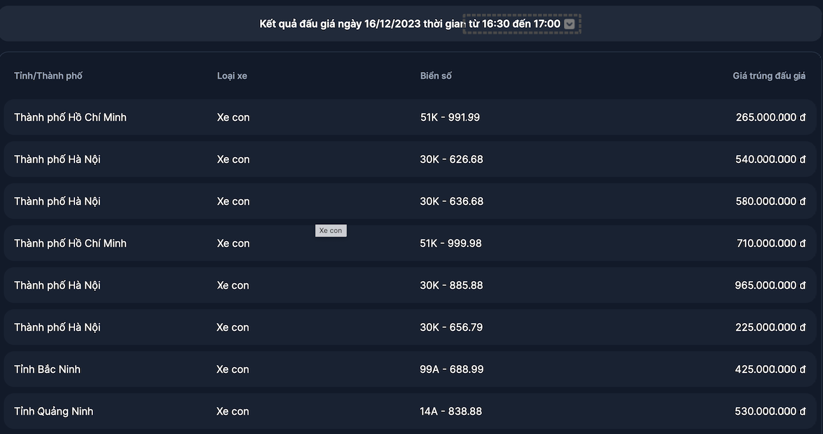Screen dimensions: 823x434
Task: Click plate number 30K - 636.68
Action: pos(452,201)
